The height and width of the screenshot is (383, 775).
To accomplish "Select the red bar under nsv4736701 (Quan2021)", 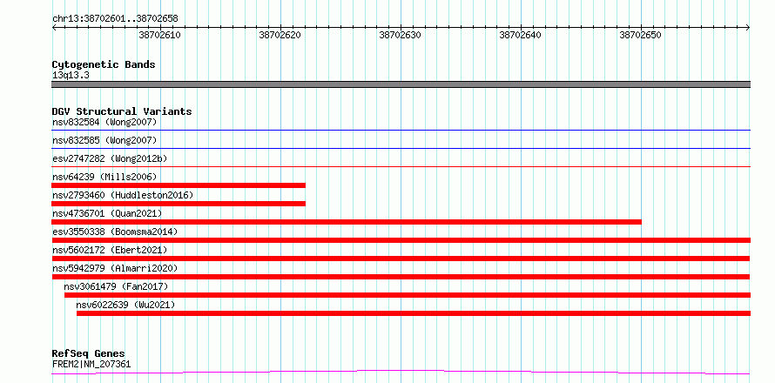I will [347, 222].
